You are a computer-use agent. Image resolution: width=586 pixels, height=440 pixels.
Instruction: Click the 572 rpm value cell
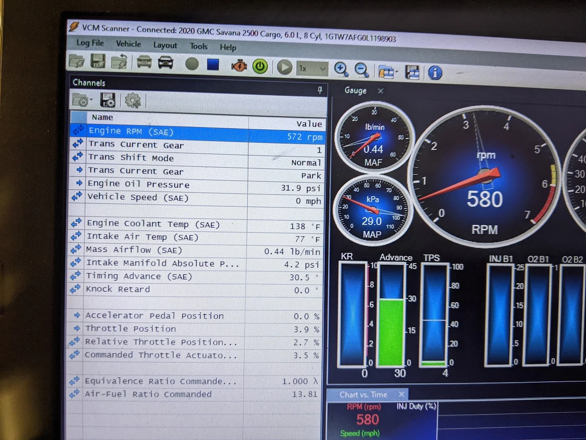click(286, 137)
